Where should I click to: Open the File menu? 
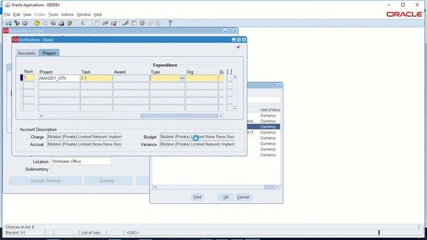pos(7,15)
